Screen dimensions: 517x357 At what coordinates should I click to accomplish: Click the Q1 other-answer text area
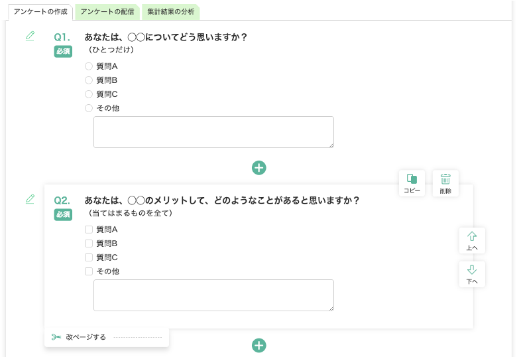213,132
